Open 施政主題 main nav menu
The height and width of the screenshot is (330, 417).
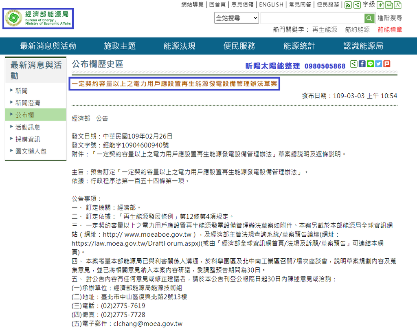[x=120, y=46]
